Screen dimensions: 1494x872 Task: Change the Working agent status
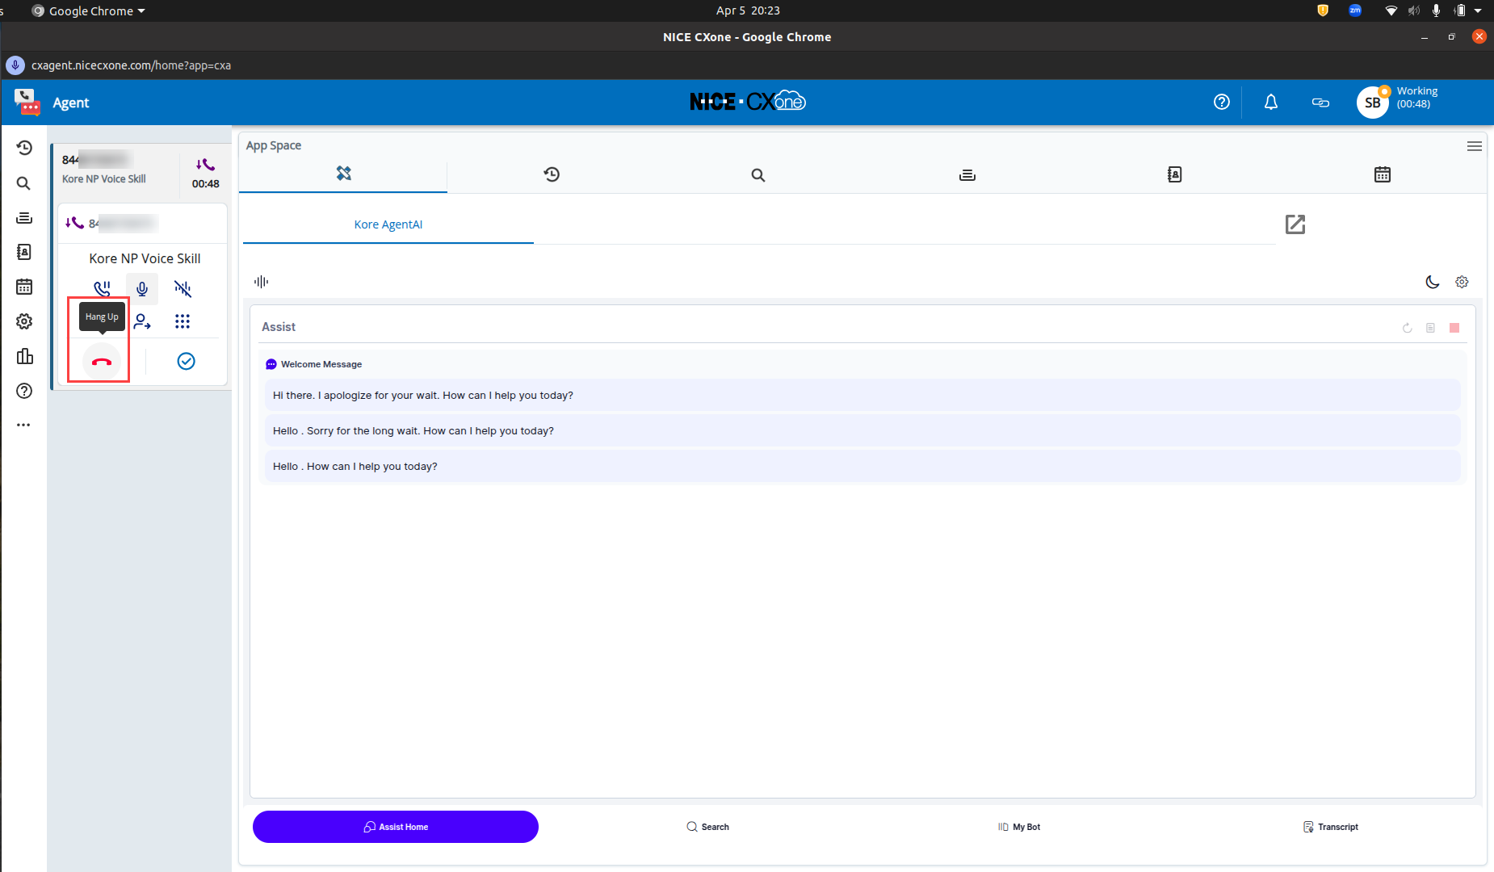point(1417,97)
